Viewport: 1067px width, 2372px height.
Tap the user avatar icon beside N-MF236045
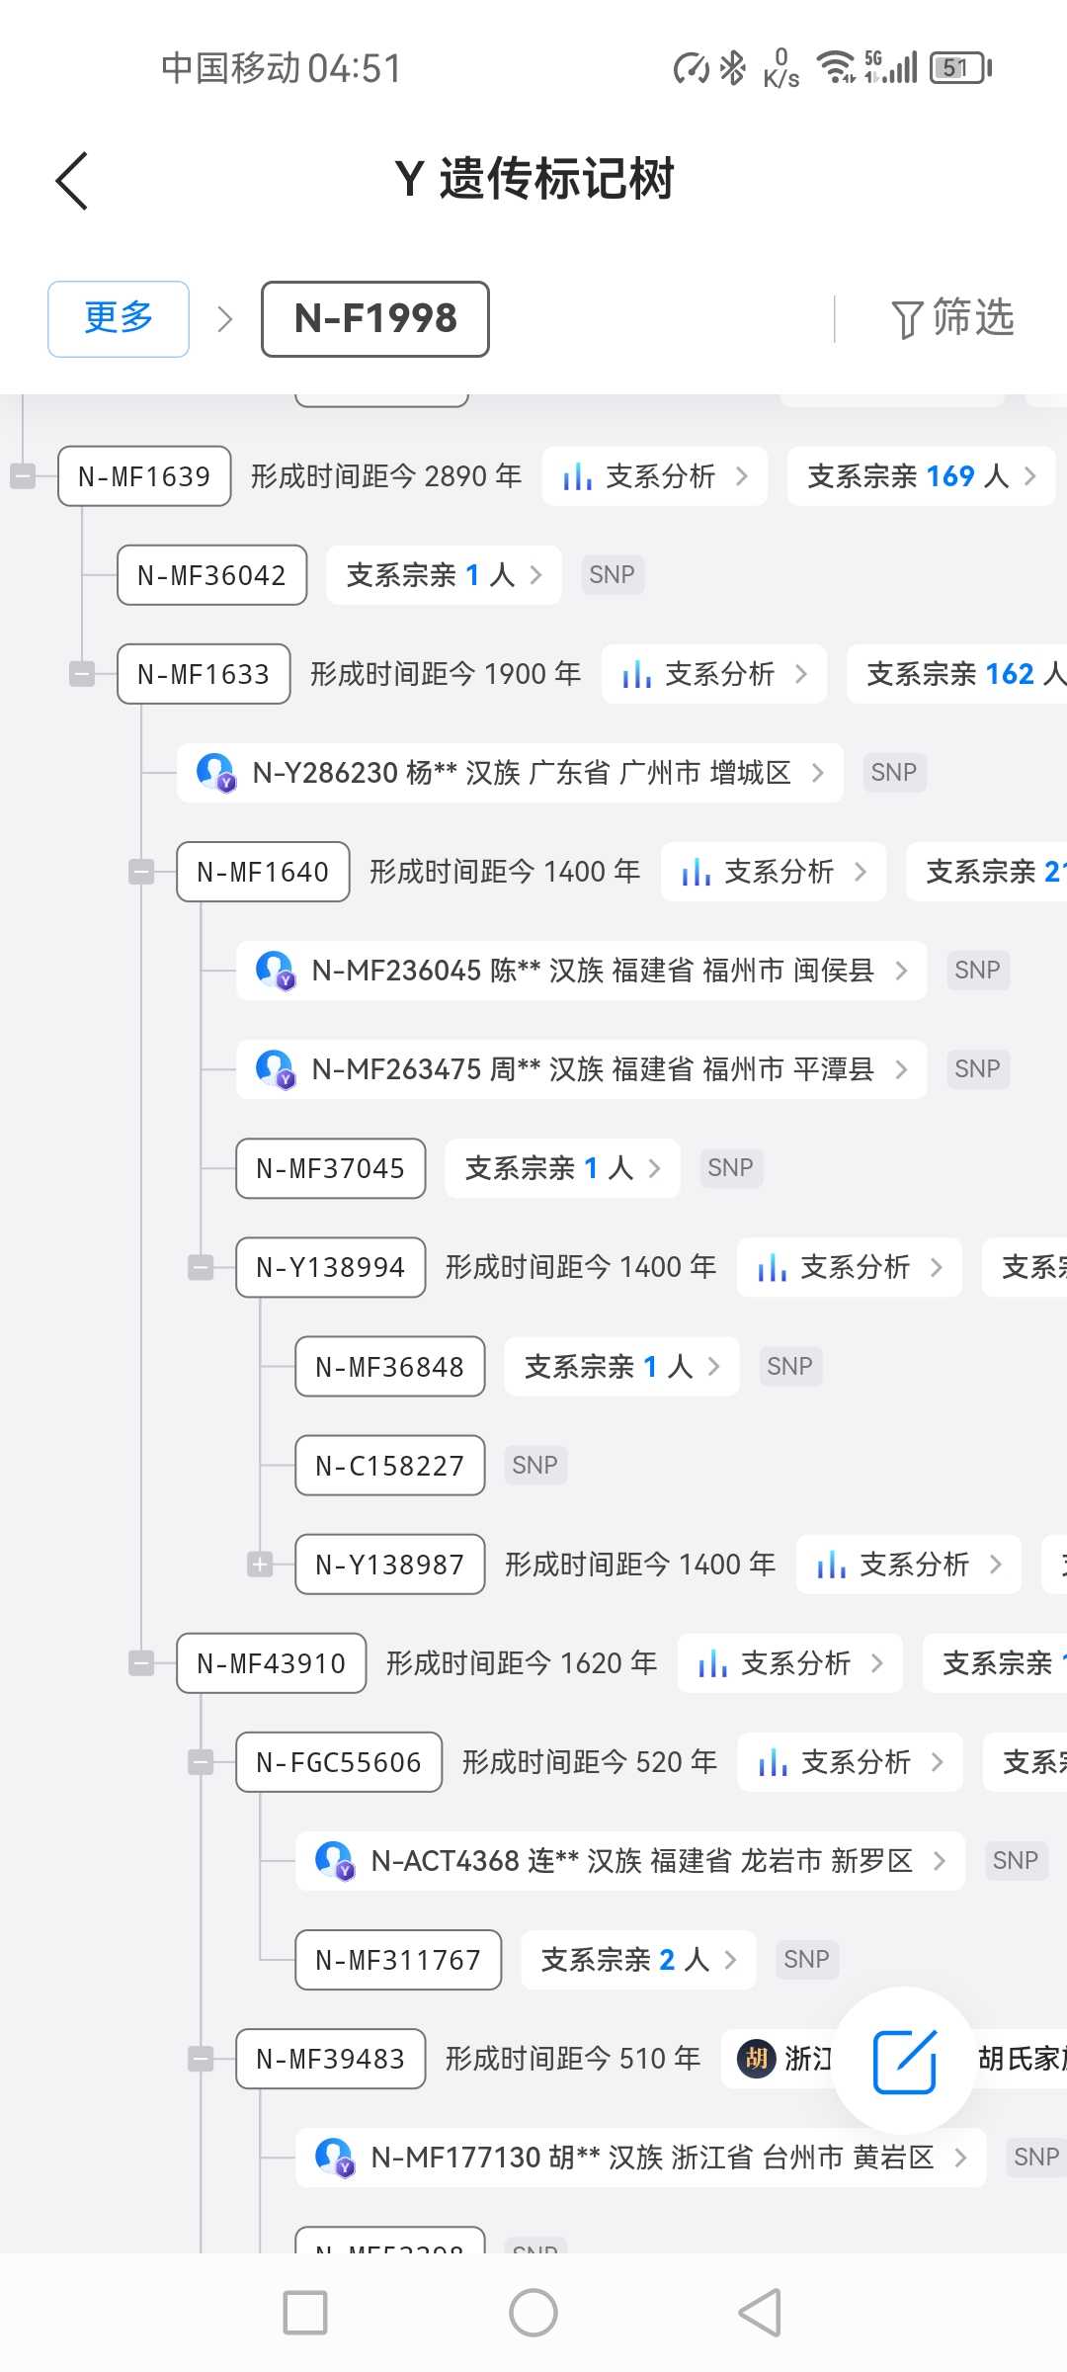point(275,970)
